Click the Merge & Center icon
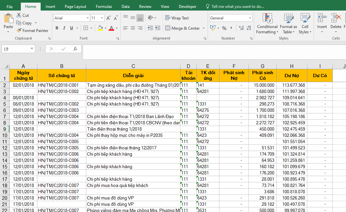 point(168,28)
